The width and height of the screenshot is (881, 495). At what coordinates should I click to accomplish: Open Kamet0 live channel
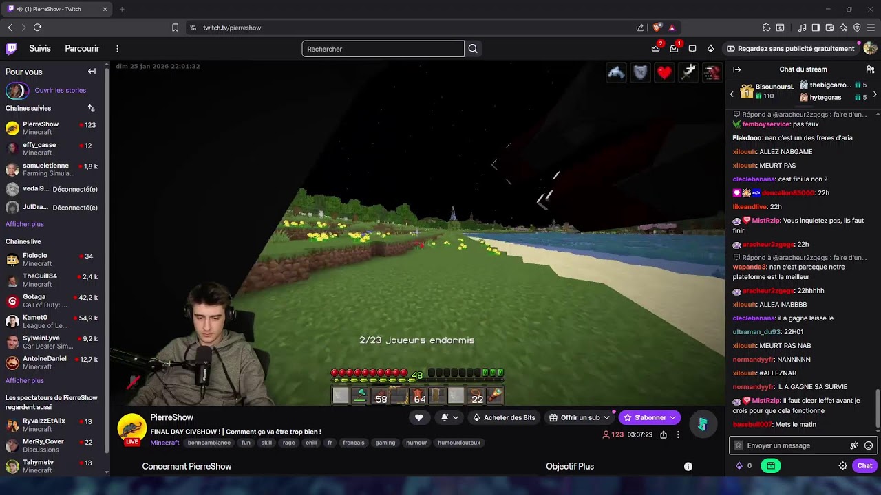[x=54, y=322]
